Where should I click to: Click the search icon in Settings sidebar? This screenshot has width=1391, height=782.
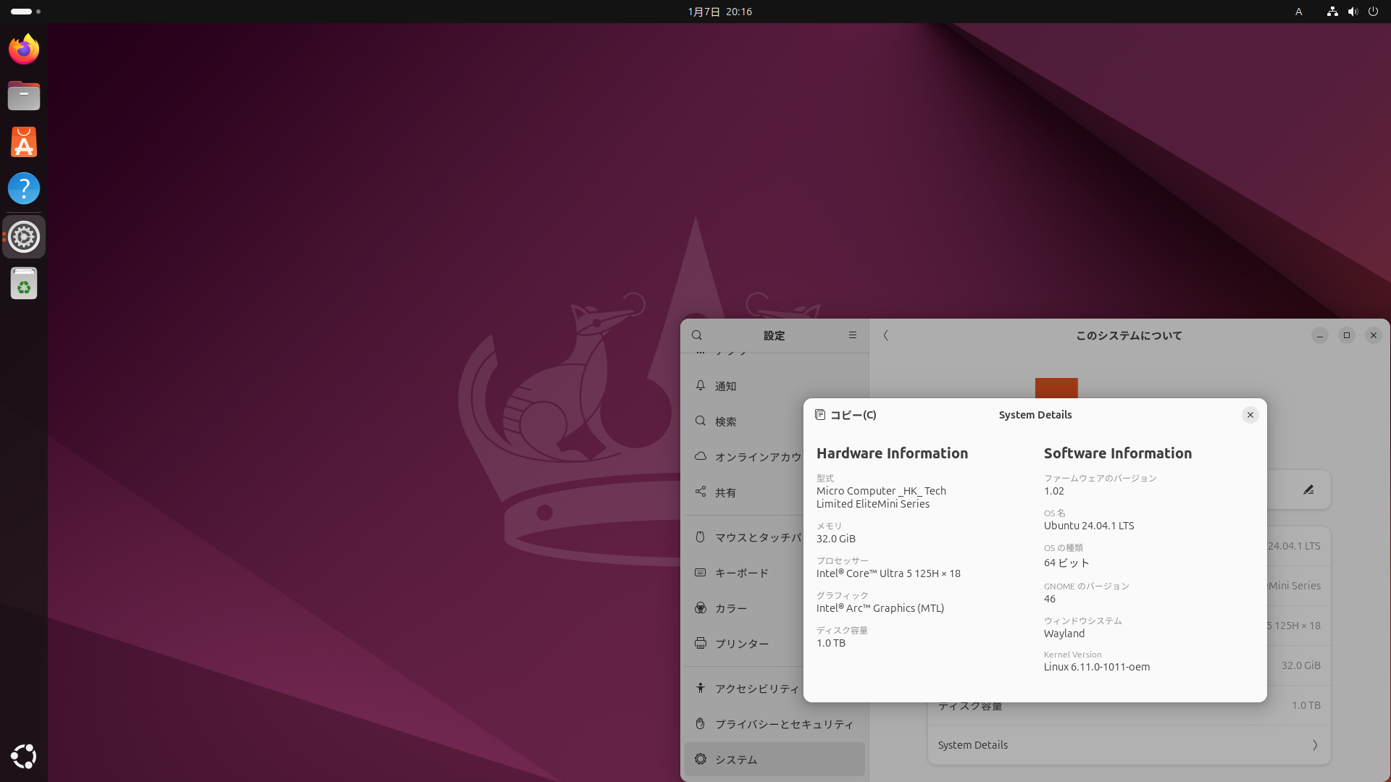pyautogui.click(x=697, y=335)
